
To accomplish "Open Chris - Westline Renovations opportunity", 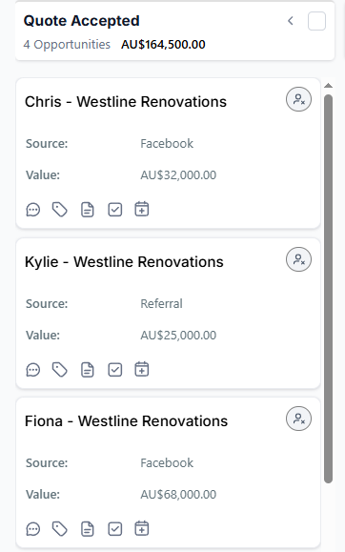I will click(x=126, y=102).
